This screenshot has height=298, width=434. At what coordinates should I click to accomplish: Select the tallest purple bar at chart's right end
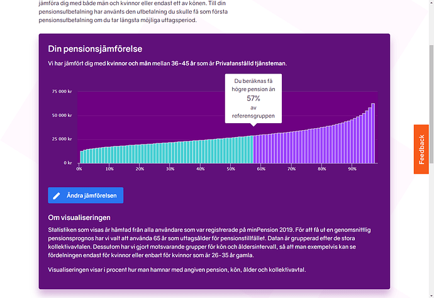click(373, 133)
